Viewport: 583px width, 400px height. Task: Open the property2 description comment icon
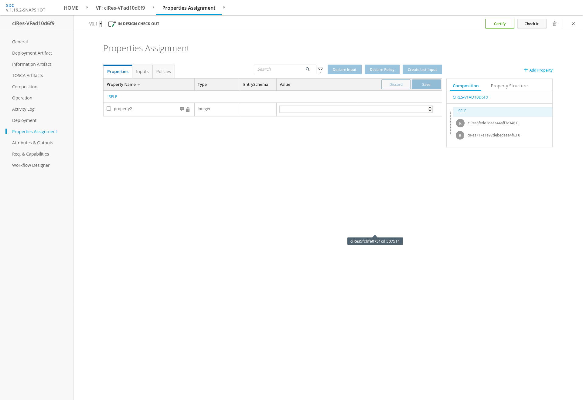(182, 109)
